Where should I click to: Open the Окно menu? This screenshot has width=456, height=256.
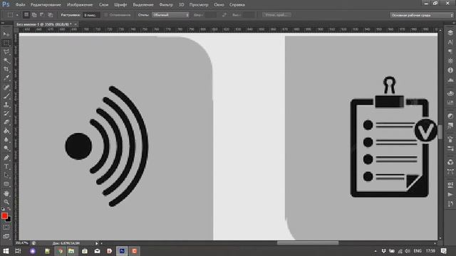pyautogui.click(x=219, y=5)
